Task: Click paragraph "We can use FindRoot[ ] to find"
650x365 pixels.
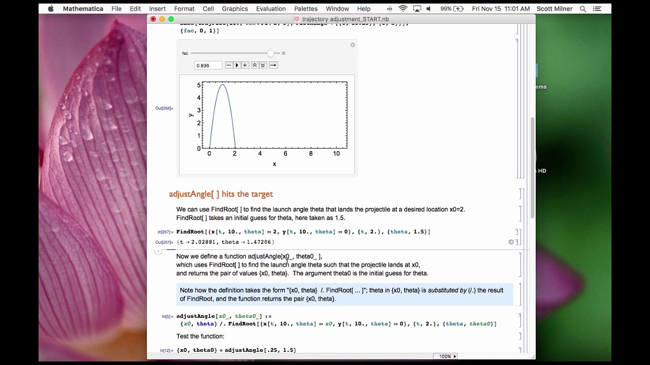Action: tap(320, 213)
